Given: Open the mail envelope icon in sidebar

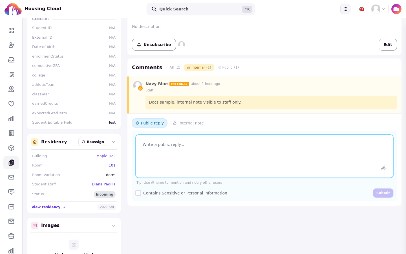Looking at the screenshot, I should (x=11, y=177).
